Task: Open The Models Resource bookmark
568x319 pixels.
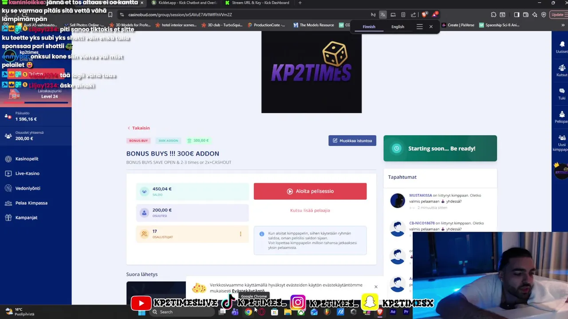Action: point(314,25)
